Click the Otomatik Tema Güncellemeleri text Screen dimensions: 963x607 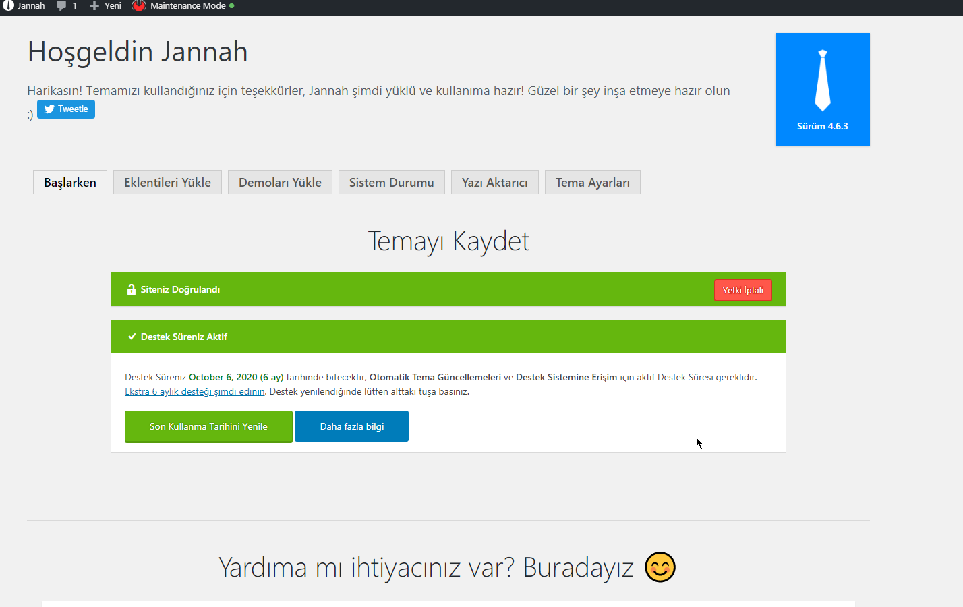point(435,377)
